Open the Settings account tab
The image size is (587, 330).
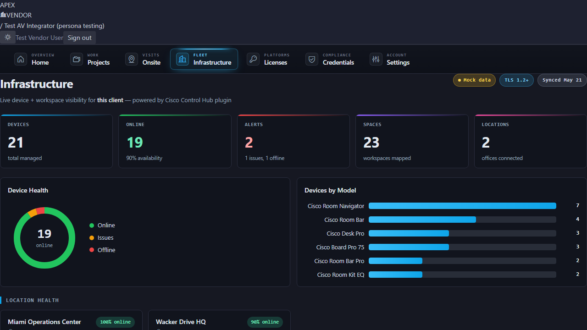(390, 59)
